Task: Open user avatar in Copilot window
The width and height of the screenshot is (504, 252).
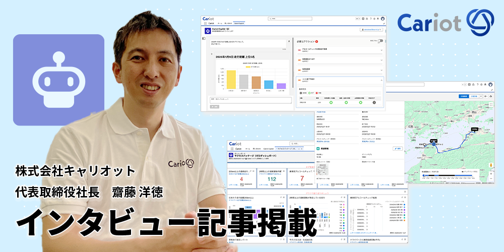Action: tap(383, 19)
